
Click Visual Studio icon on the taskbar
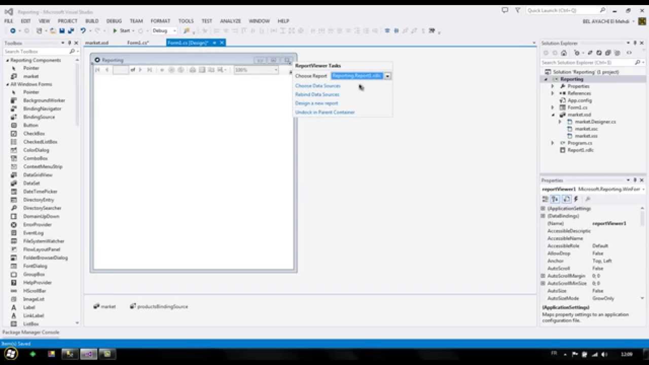click(88, 354)
